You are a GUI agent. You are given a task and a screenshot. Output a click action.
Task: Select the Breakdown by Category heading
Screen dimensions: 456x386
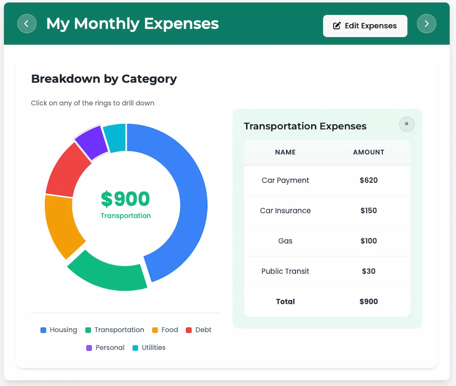click(104, 79)
